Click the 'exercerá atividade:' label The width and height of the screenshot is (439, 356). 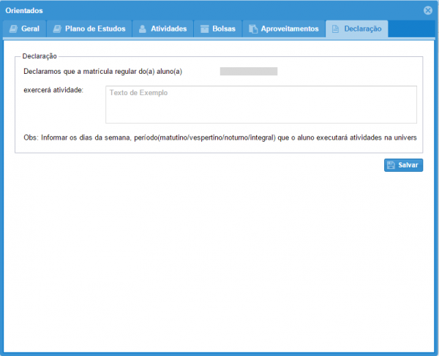click(53, 90)
